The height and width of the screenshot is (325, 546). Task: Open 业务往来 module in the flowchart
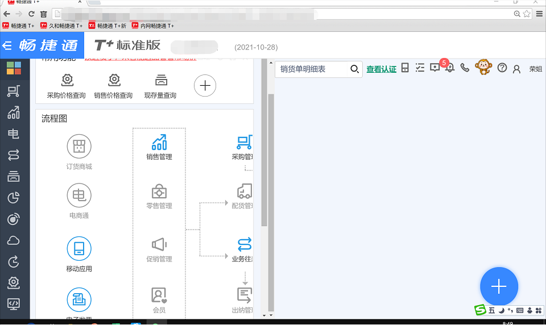(x=242, y=249)
